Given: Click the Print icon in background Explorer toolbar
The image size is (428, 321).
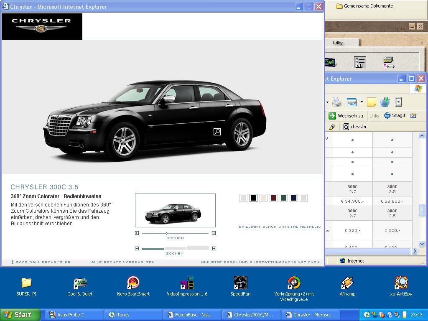Looking at the screenshot, I should 337,102.
